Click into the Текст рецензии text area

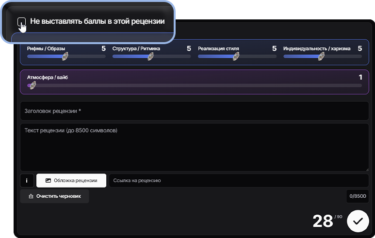[194, 147]
